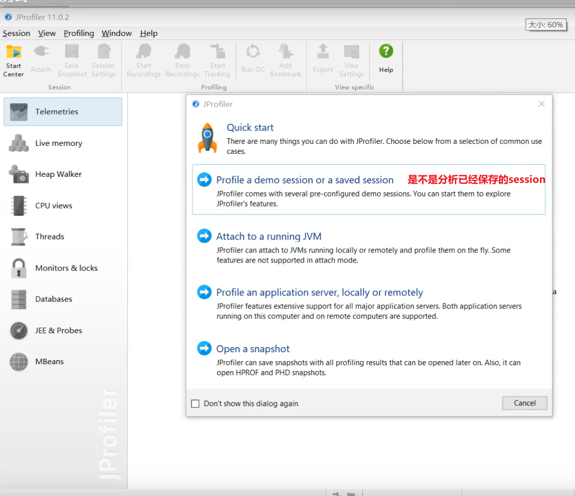Open the View Settings toolbar icon
Image resolution: width=575 pixels, height=496 pixels.
351,52
